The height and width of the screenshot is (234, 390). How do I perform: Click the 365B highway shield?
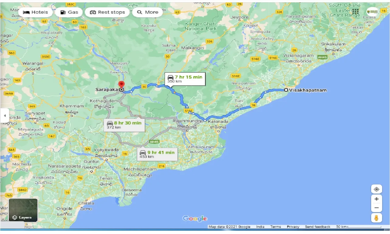[9, 93]
